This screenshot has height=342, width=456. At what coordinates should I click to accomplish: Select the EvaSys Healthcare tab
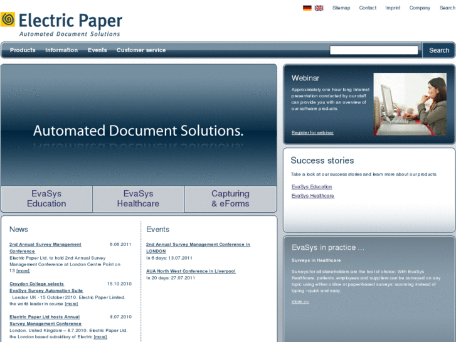[138, 199]
